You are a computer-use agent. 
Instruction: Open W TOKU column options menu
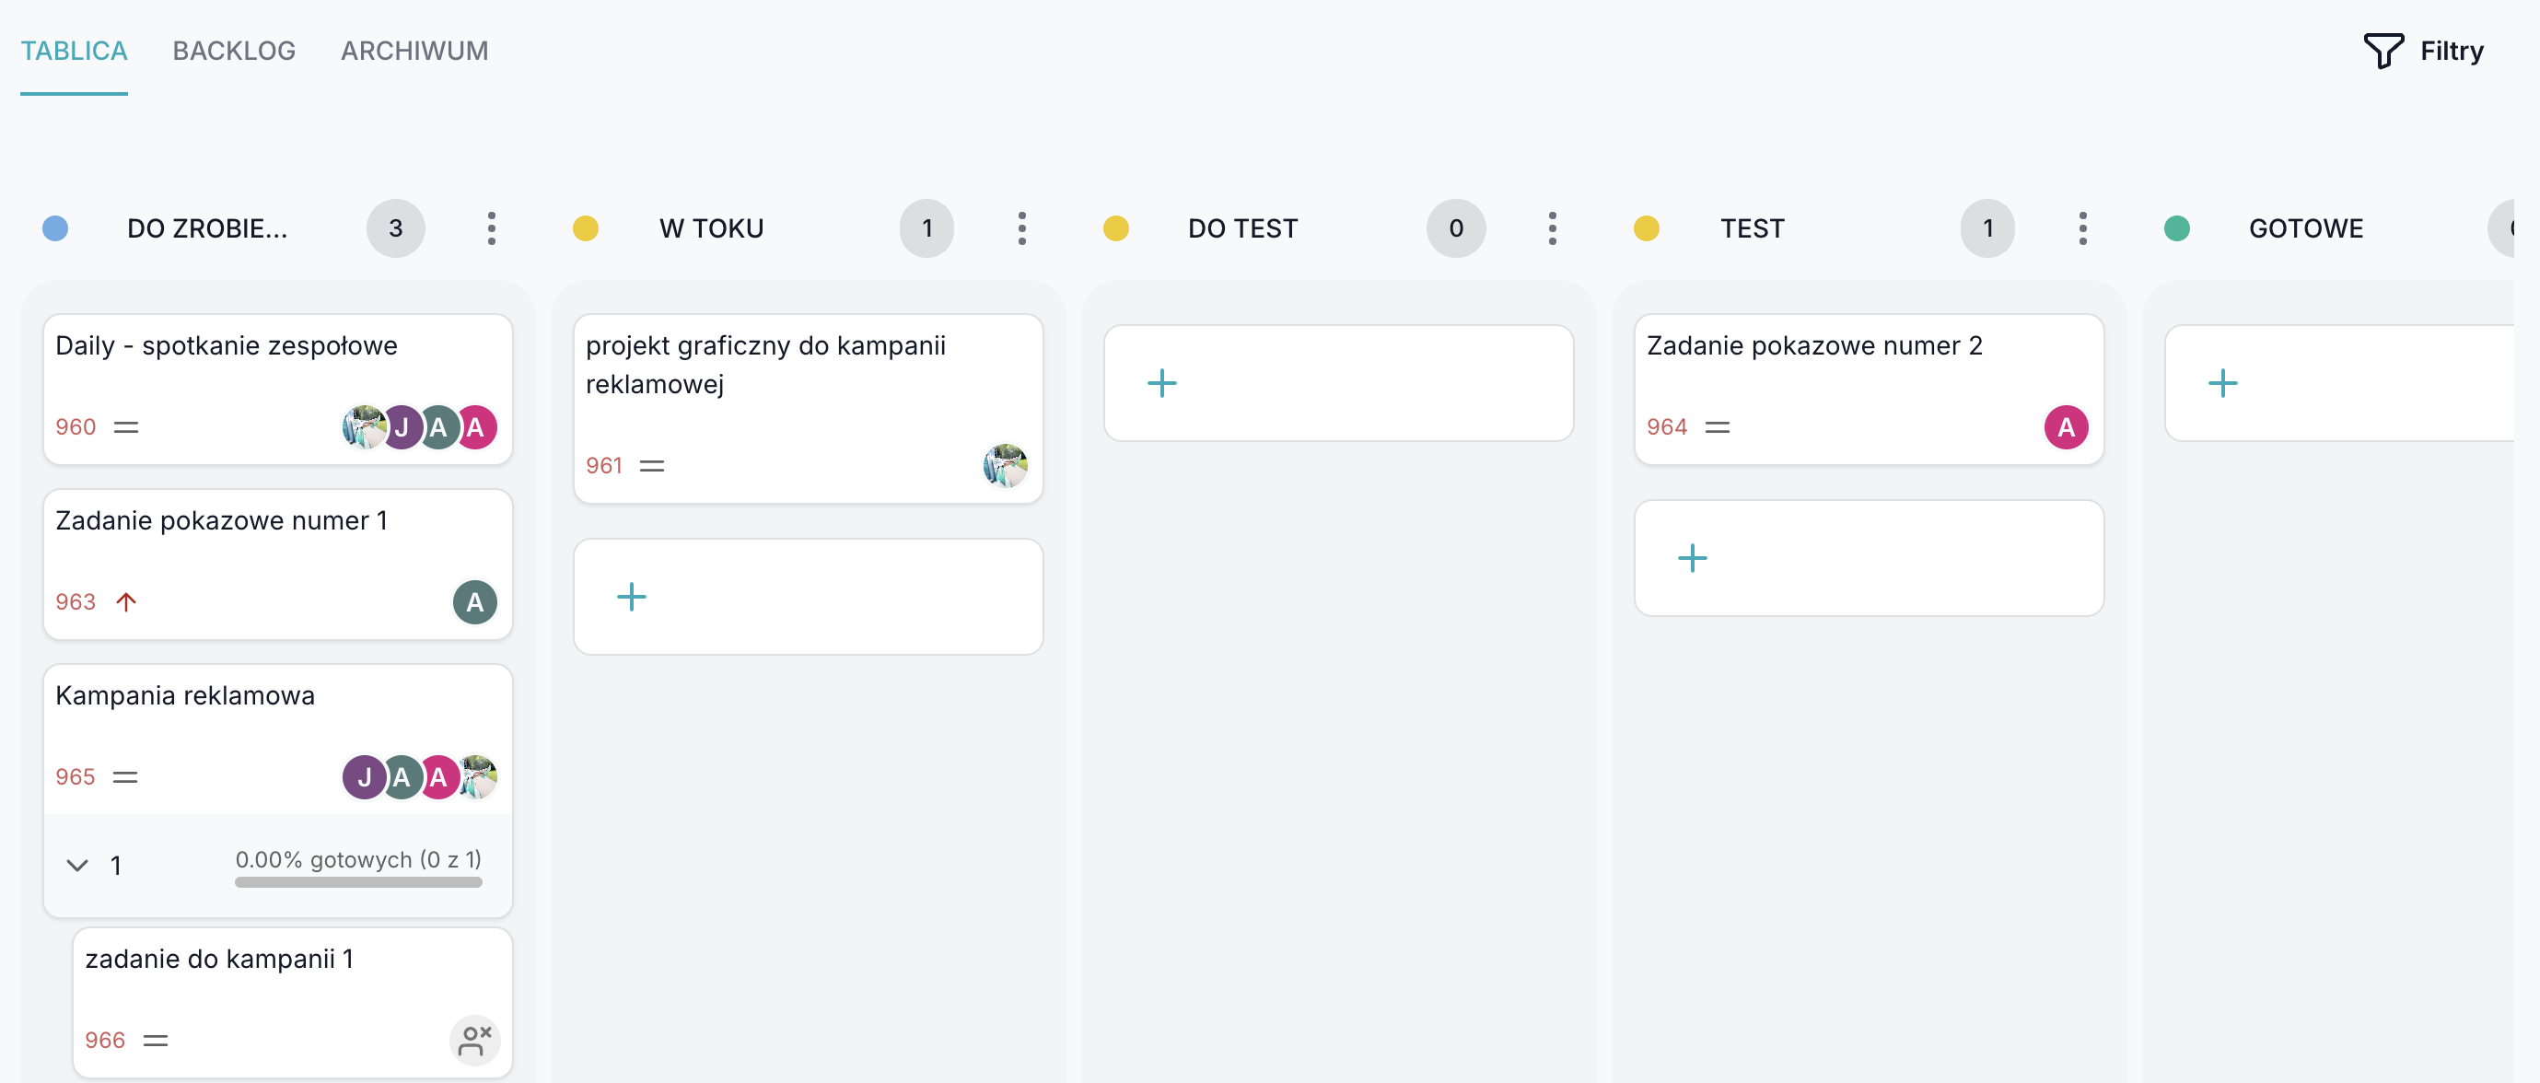pyautogui.click(x=1021, y=228)
